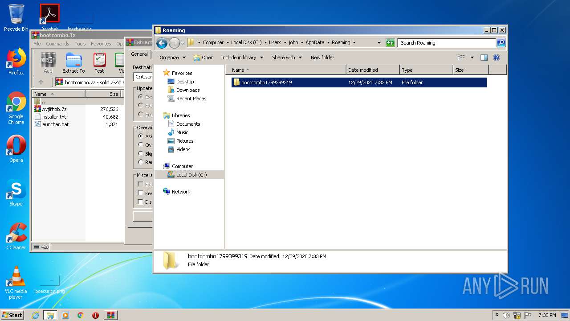Go back using Explorer's Back arrow
Screen dimensions: 570x321
pos(162,43)
